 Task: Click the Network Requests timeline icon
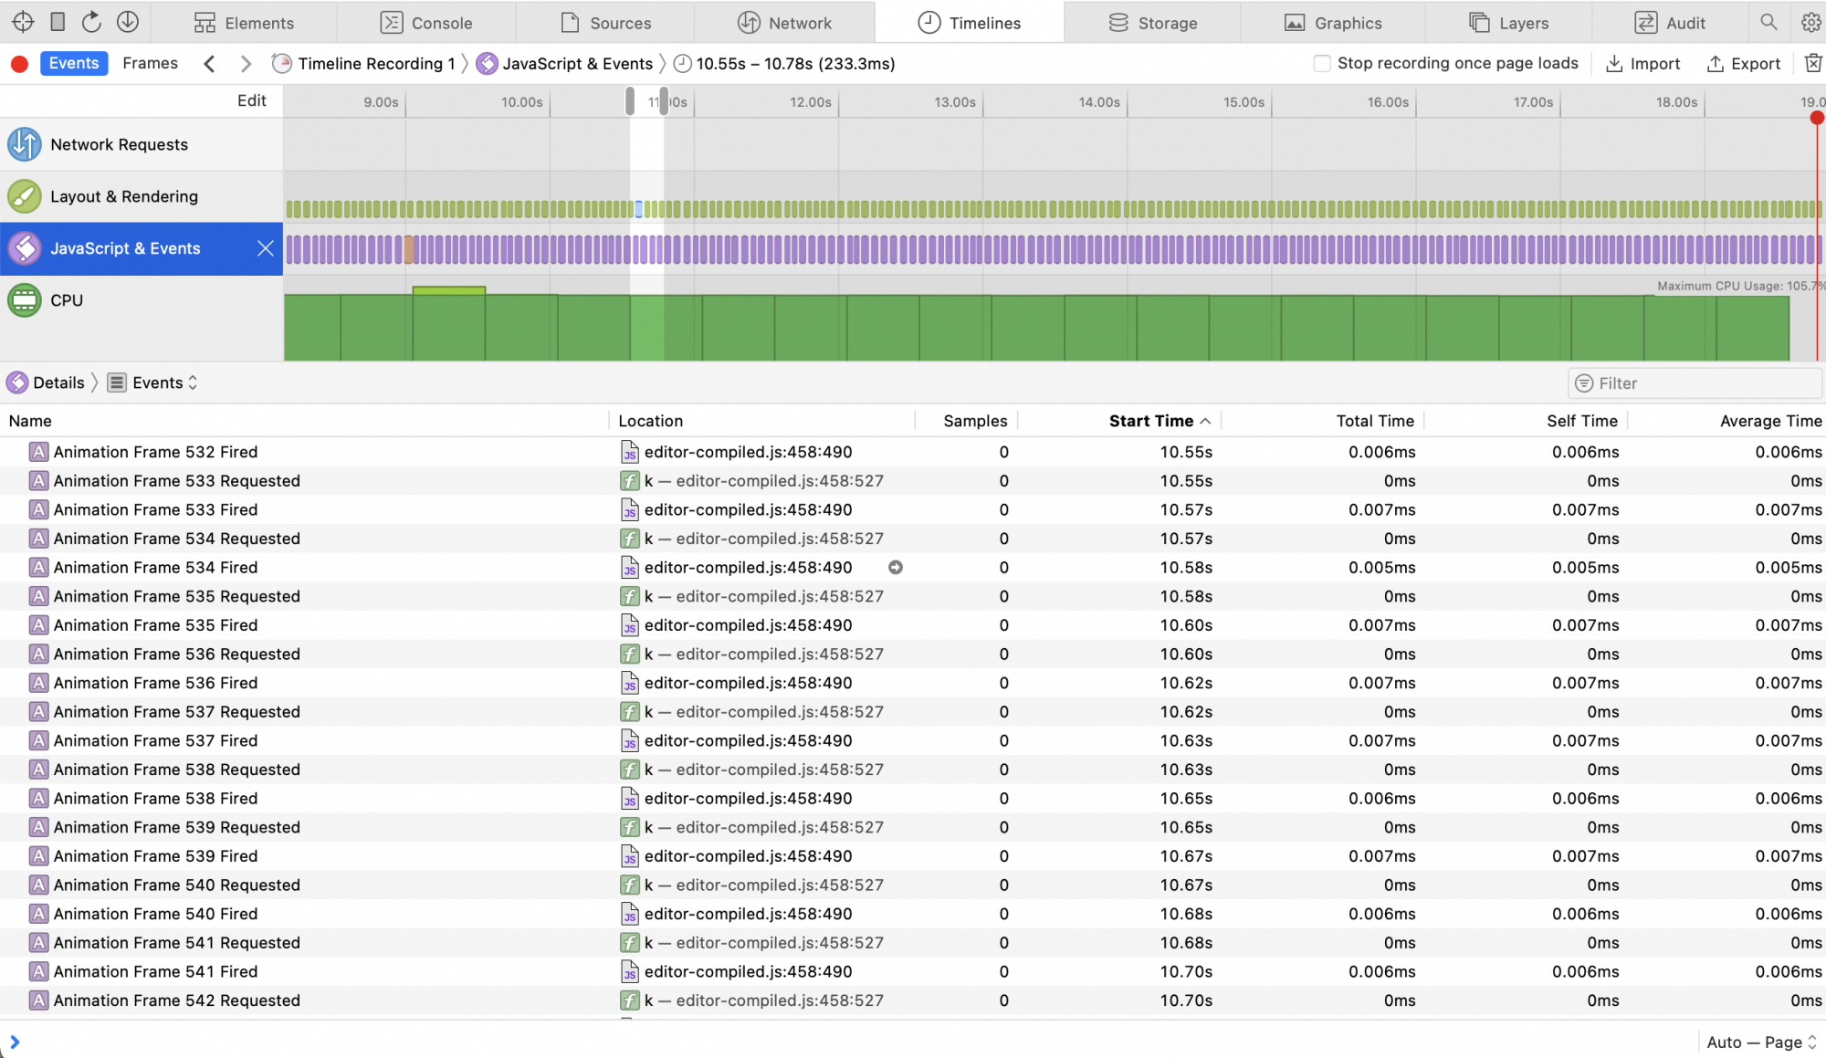tap(25, 144)
